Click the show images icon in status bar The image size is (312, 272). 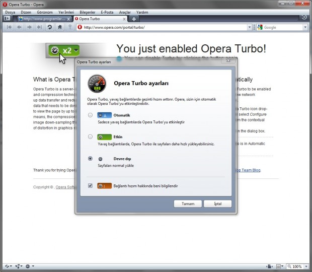click(x=278, y=266)
